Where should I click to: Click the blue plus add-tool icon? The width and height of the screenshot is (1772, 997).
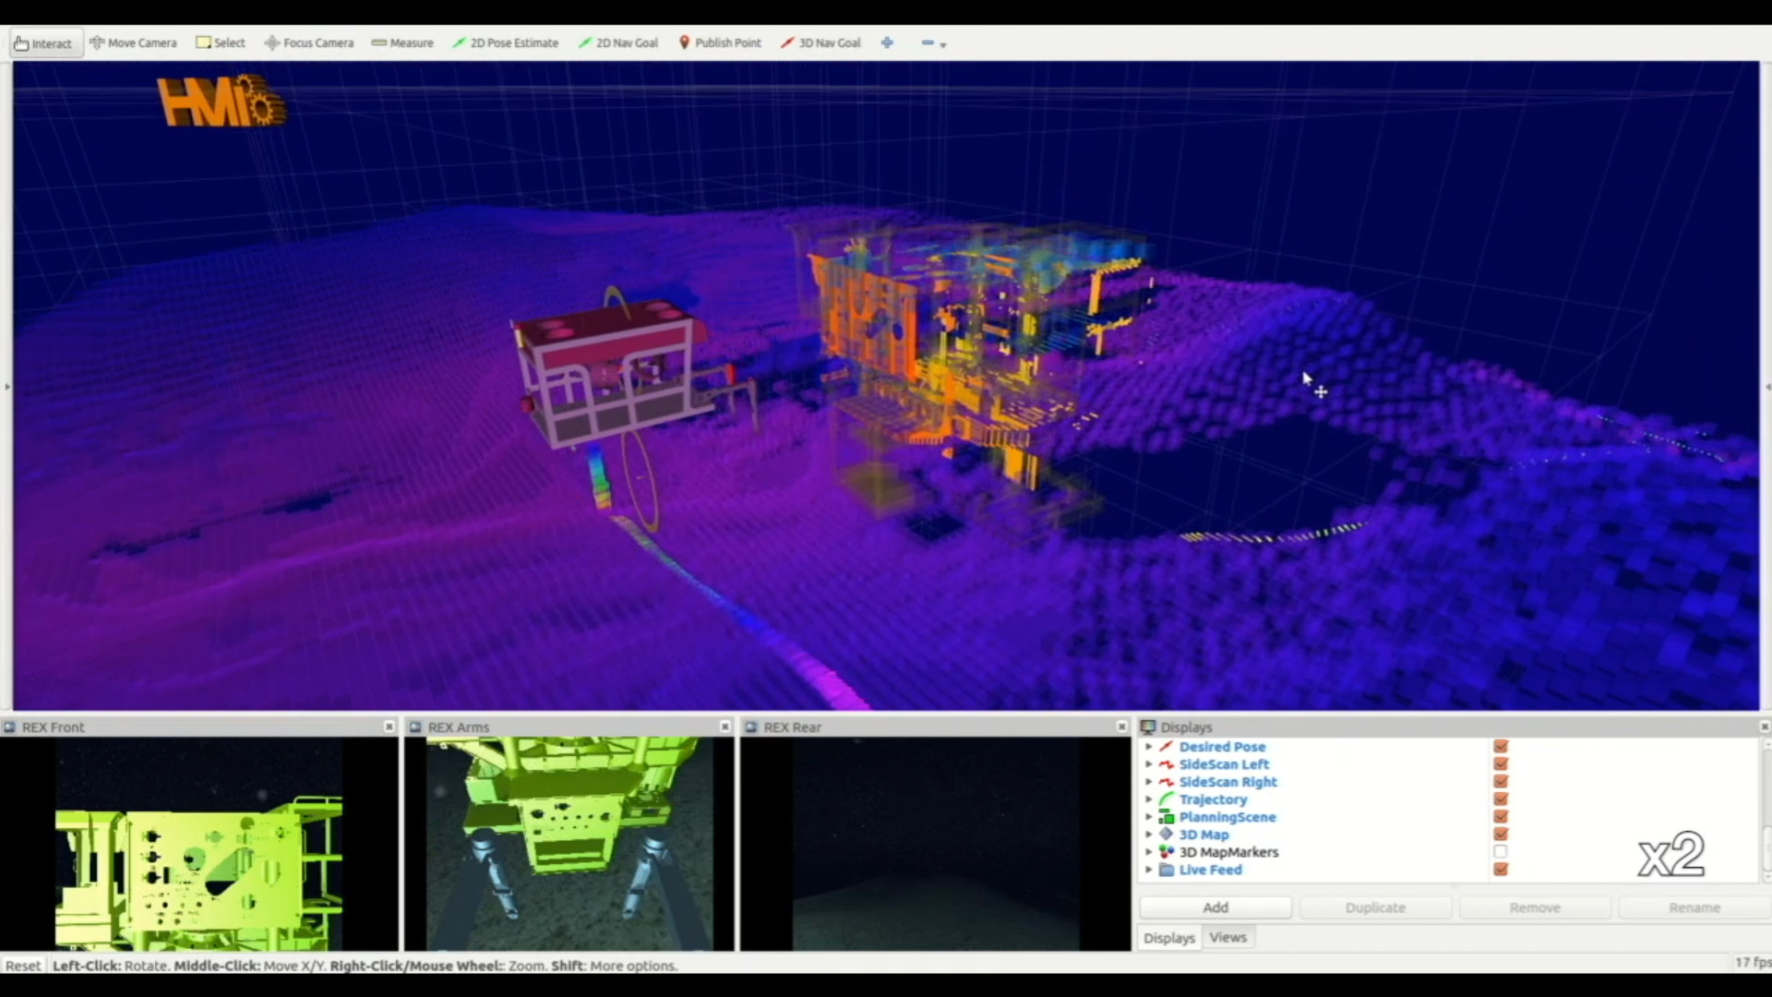tap(887, 43)
